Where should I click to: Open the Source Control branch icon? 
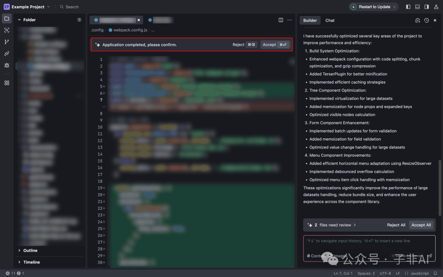pos(7,42)
